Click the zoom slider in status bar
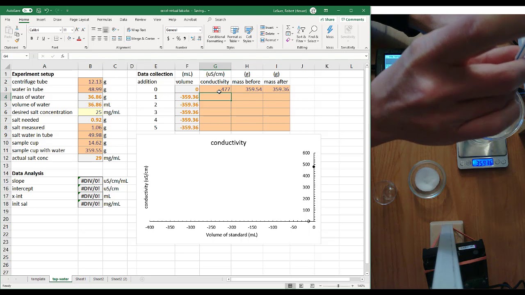The width and height of the screenshot is (525, 295). pyautogui.click(x=338, y=286)
